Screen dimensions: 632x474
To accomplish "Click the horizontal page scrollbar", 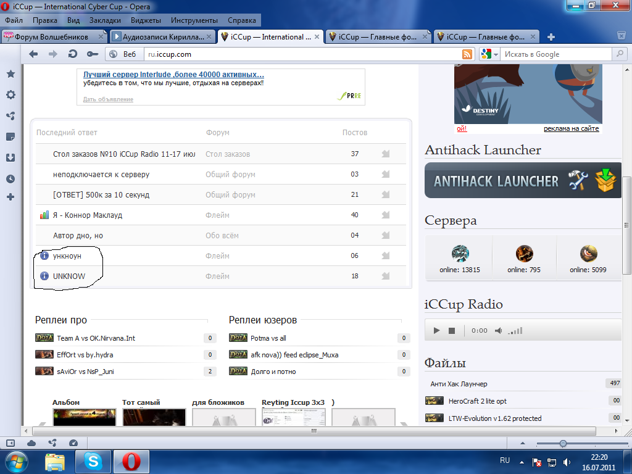I will point(314,431).
